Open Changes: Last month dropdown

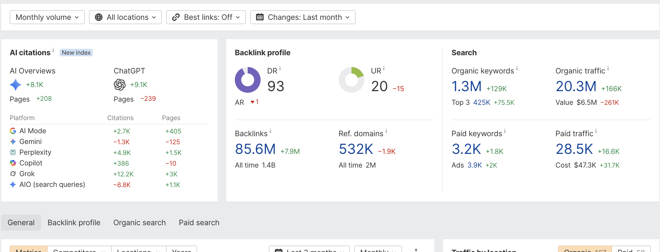click(303, 17)
